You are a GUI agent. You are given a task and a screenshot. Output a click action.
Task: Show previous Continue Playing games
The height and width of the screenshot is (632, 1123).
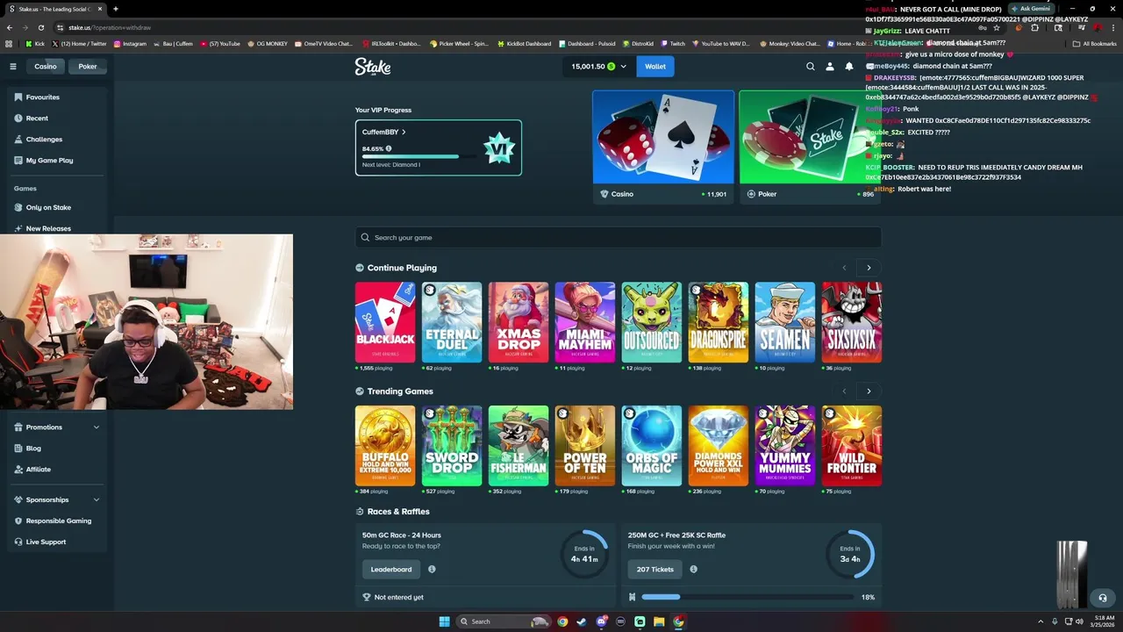844,268
